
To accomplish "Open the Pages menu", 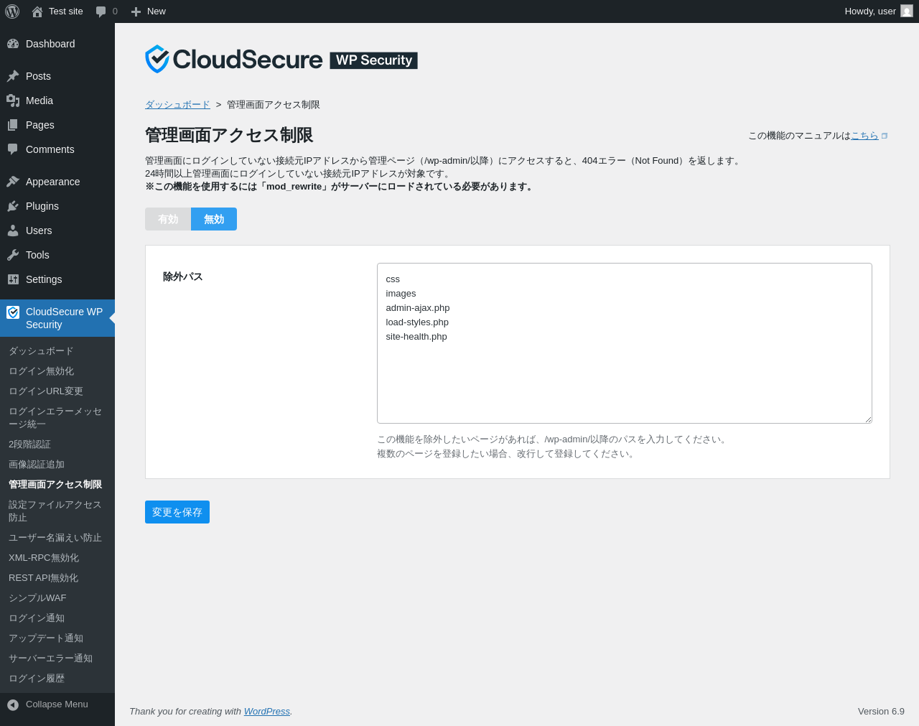I will [57, 125].
